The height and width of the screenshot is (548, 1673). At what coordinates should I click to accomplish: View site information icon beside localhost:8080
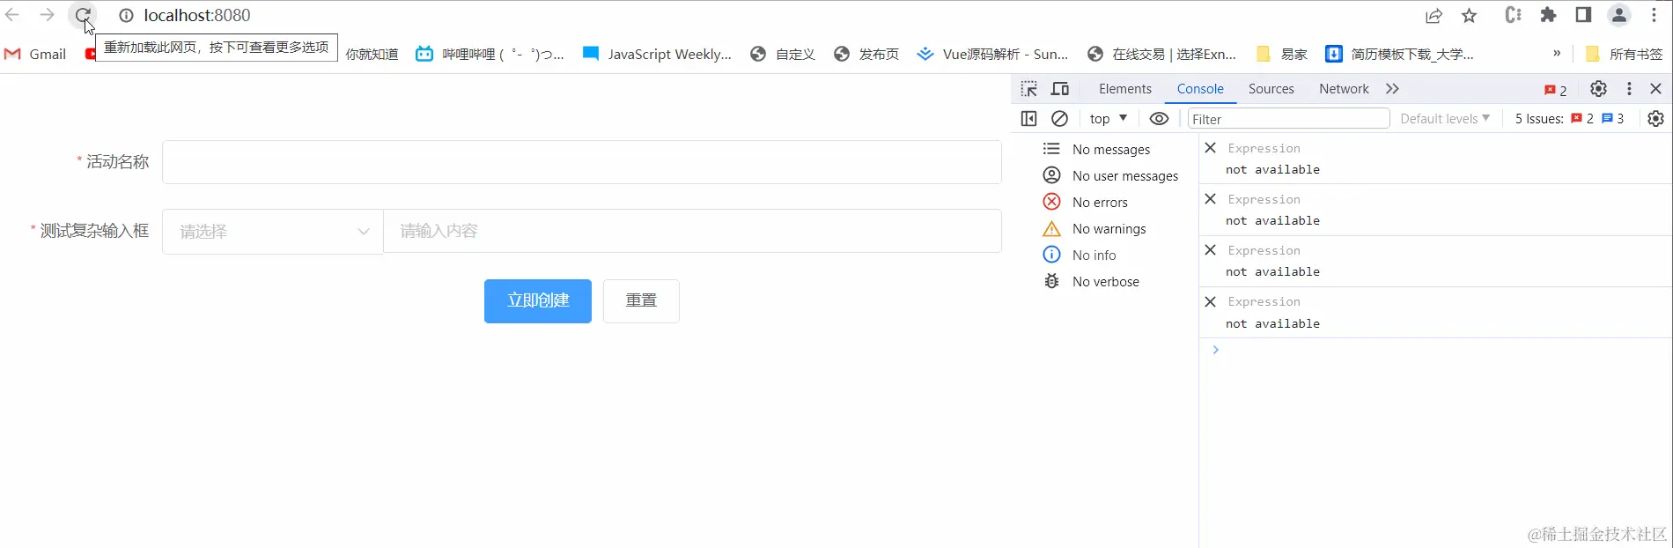pyautogui.click(x=126, y=15)
